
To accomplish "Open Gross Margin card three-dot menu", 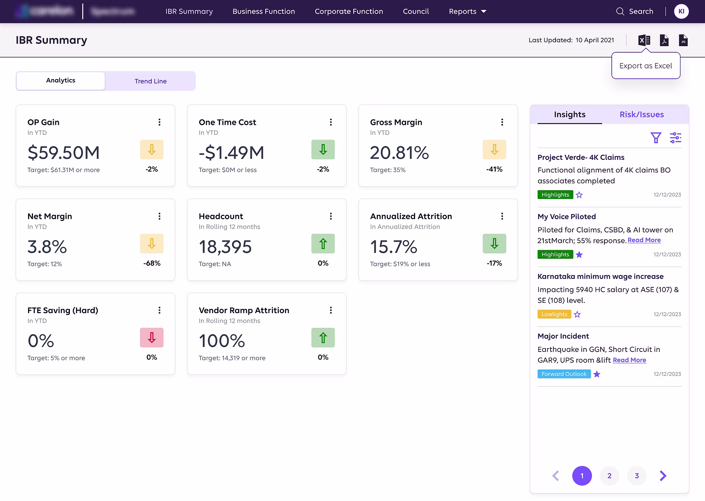I will [502, 122].
